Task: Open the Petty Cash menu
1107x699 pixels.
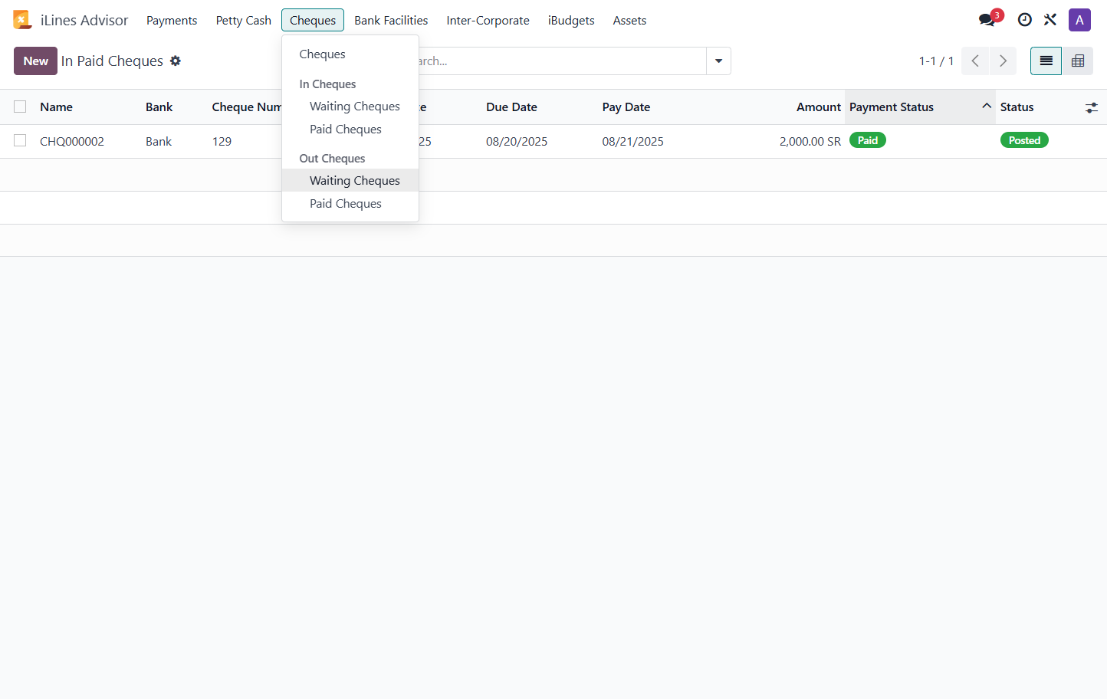Action: [244, 21]
